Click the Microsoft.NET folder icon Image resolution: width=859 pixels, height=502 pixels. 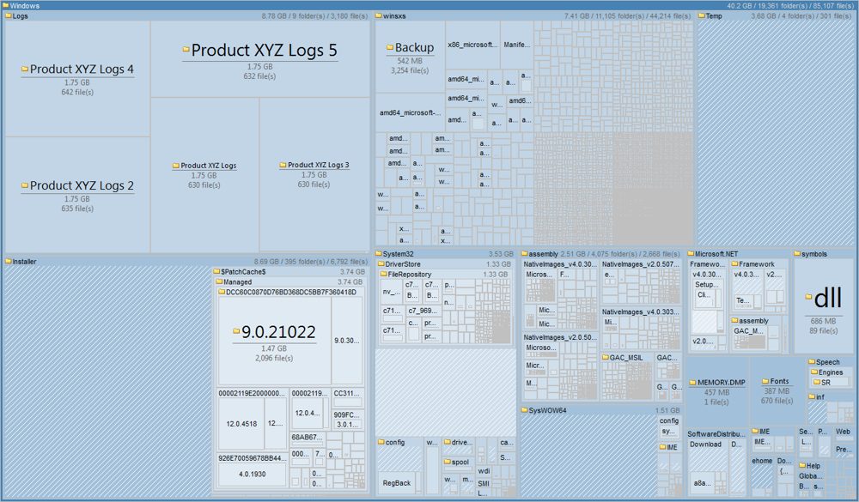[691, 254]
